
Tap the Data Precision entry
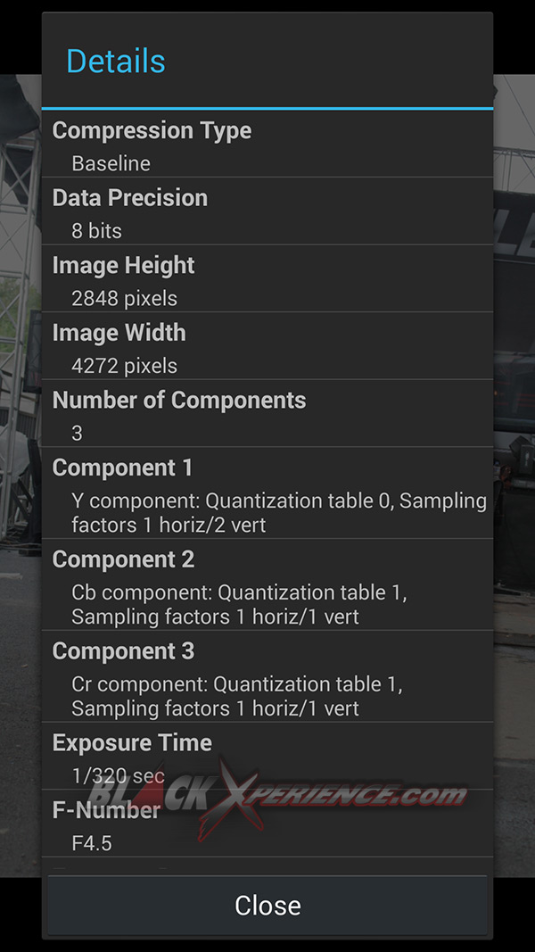130,198
